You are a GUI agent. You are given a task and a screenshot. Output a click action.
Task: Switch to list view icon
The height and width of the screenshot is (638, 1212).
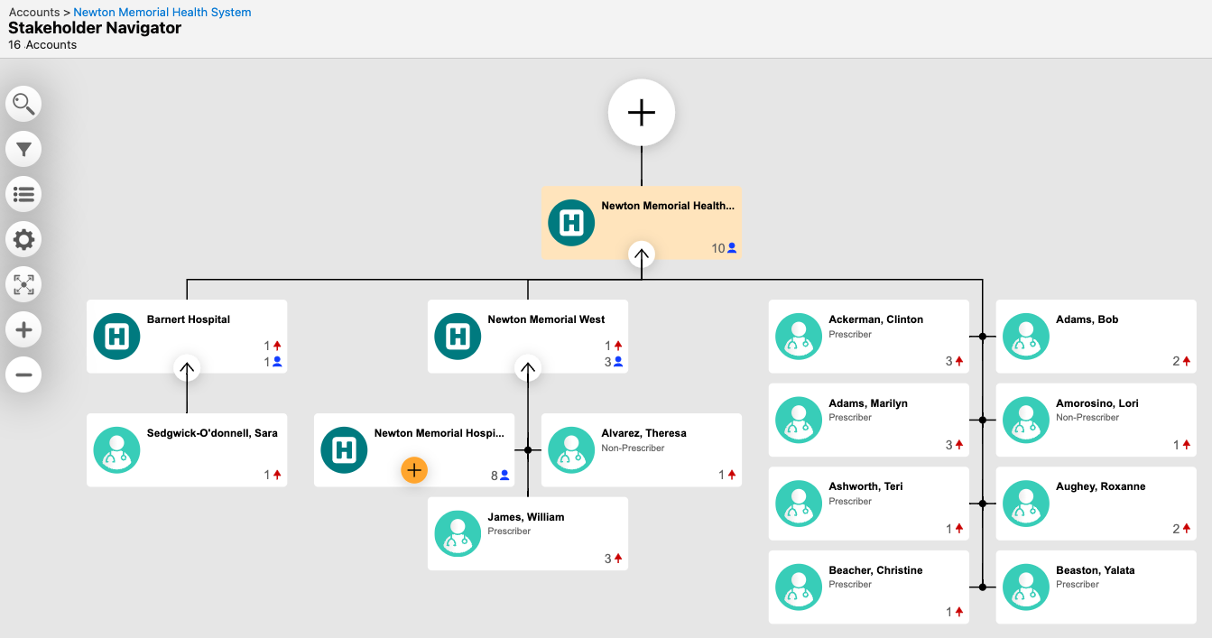point(23,194)
